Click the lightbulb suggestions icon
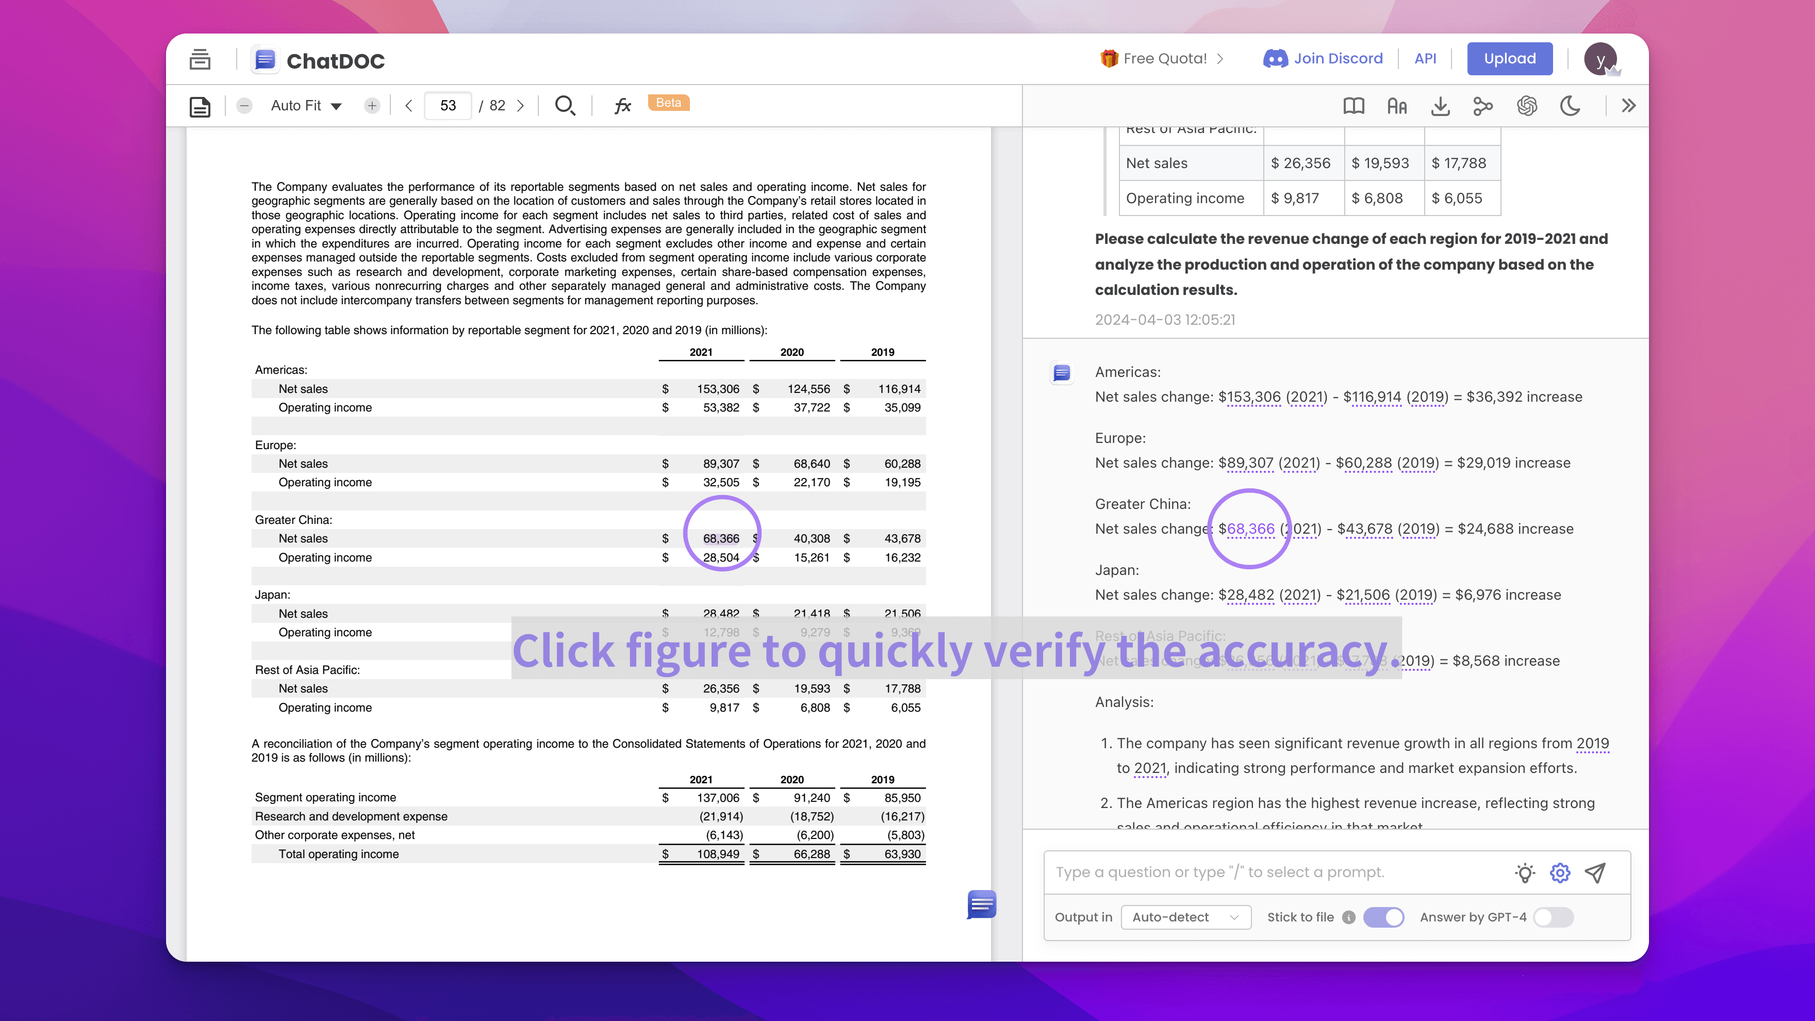 pos(1525,872)
